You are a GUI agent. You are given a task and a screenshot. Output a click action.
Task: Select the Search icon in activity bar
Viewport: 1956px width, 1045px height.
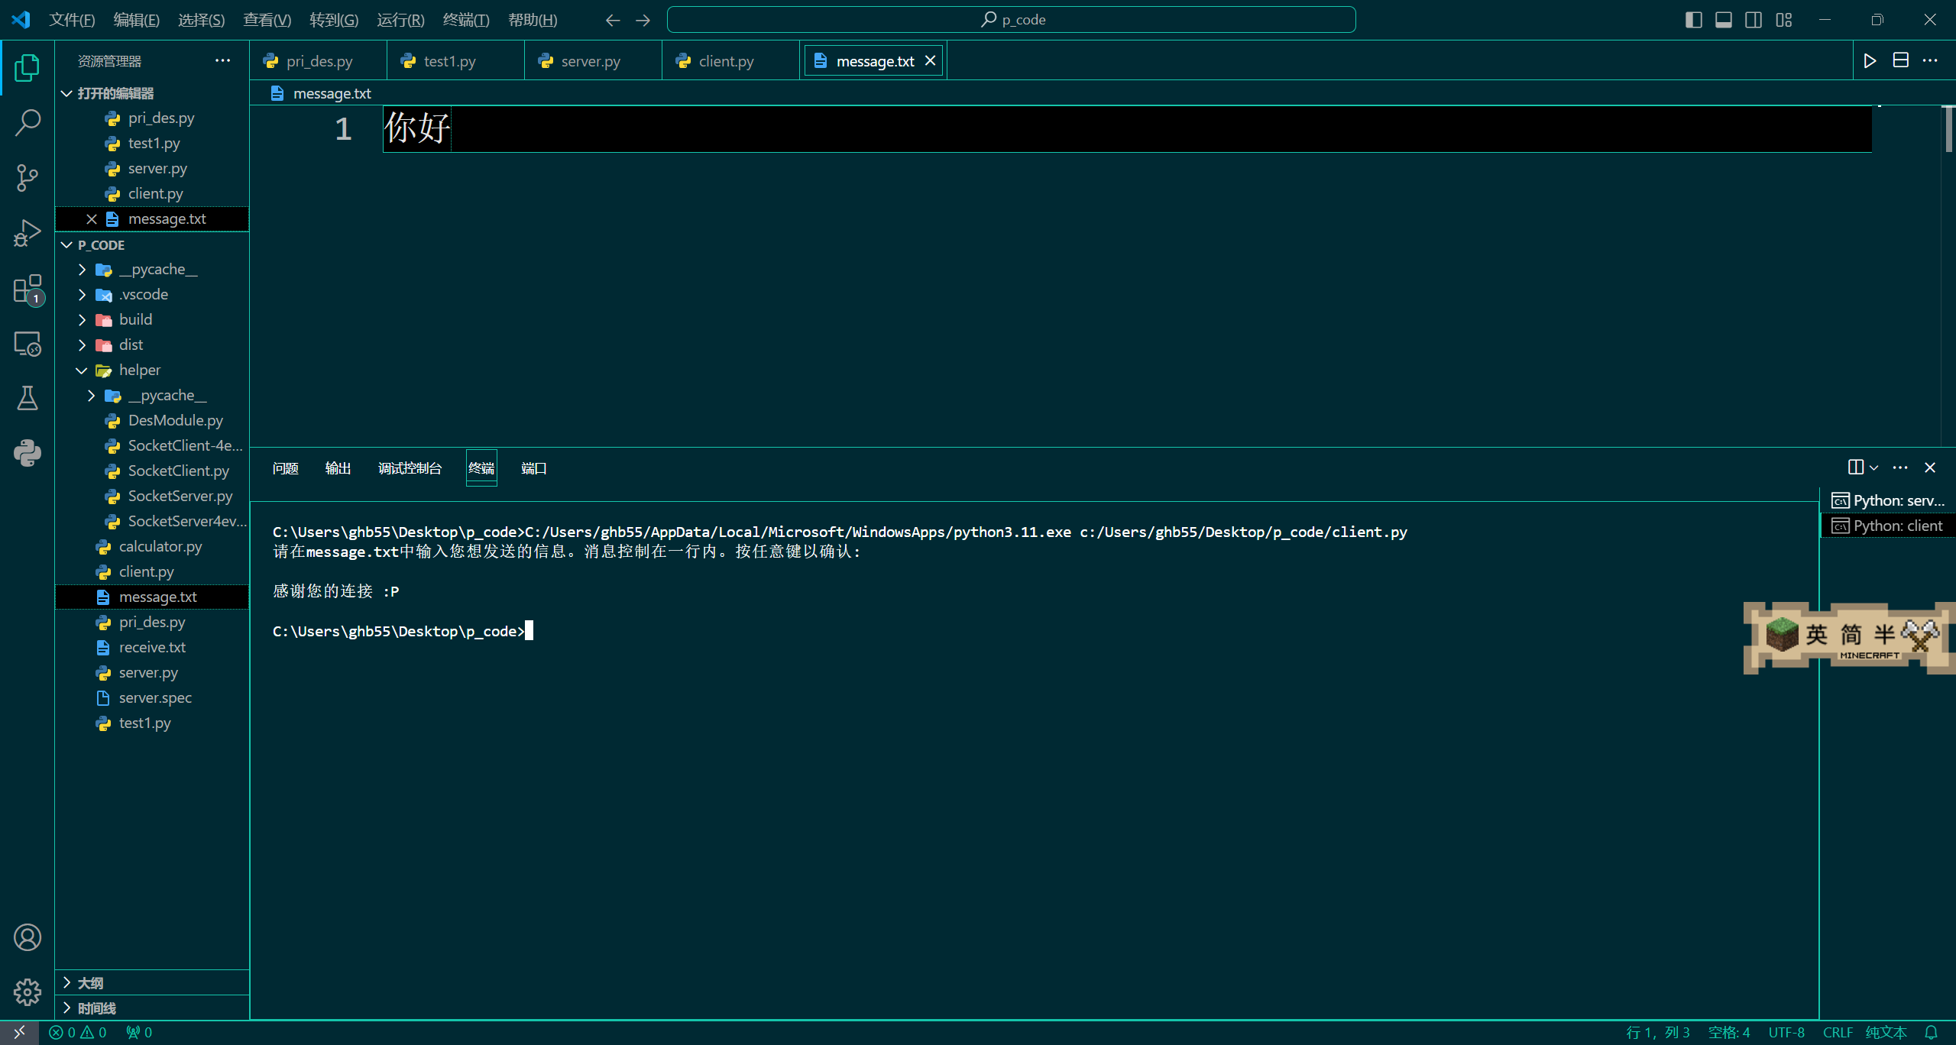27,121
